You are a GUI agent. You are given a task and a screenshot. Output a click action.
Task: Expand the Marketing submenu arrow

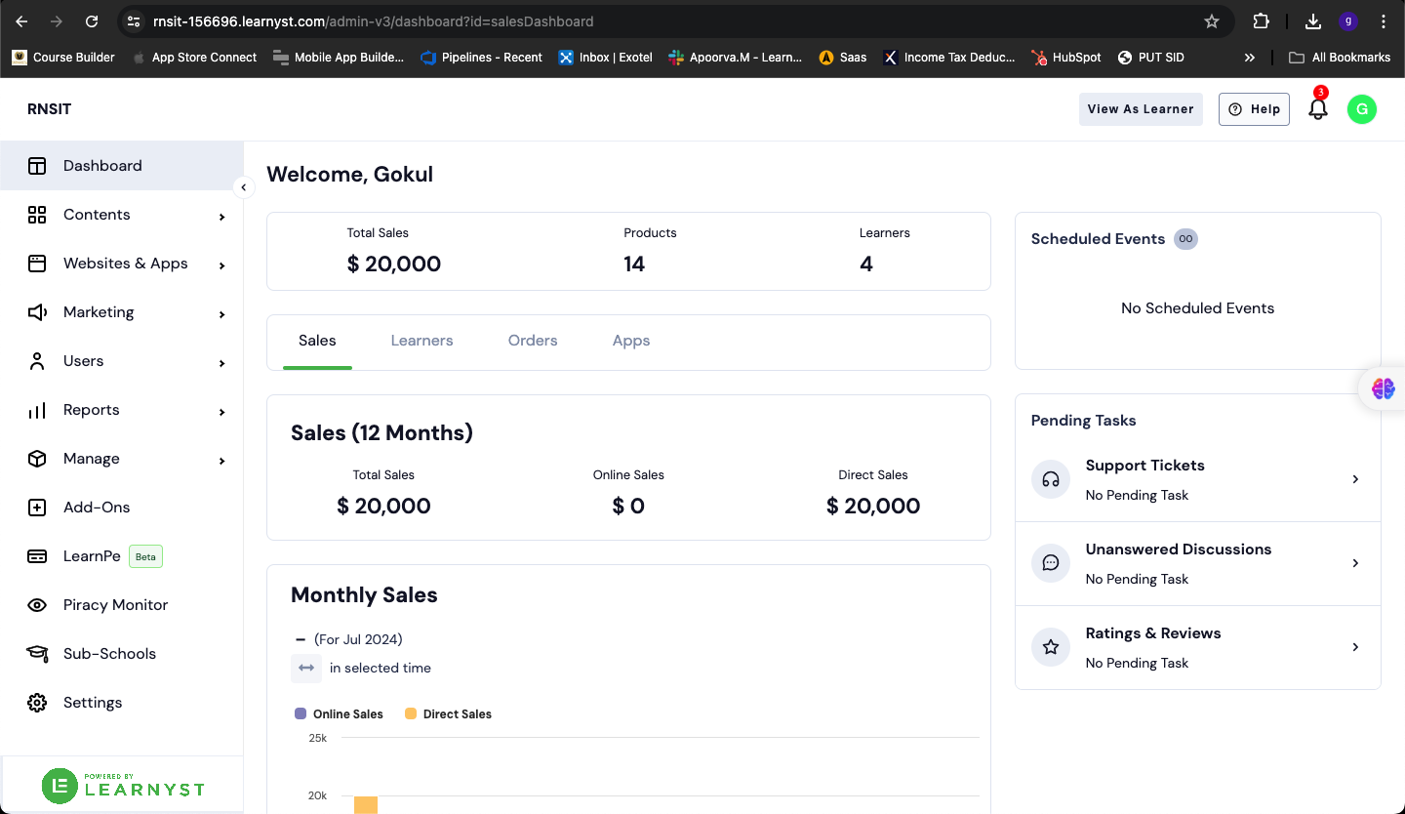click(222, 314)
